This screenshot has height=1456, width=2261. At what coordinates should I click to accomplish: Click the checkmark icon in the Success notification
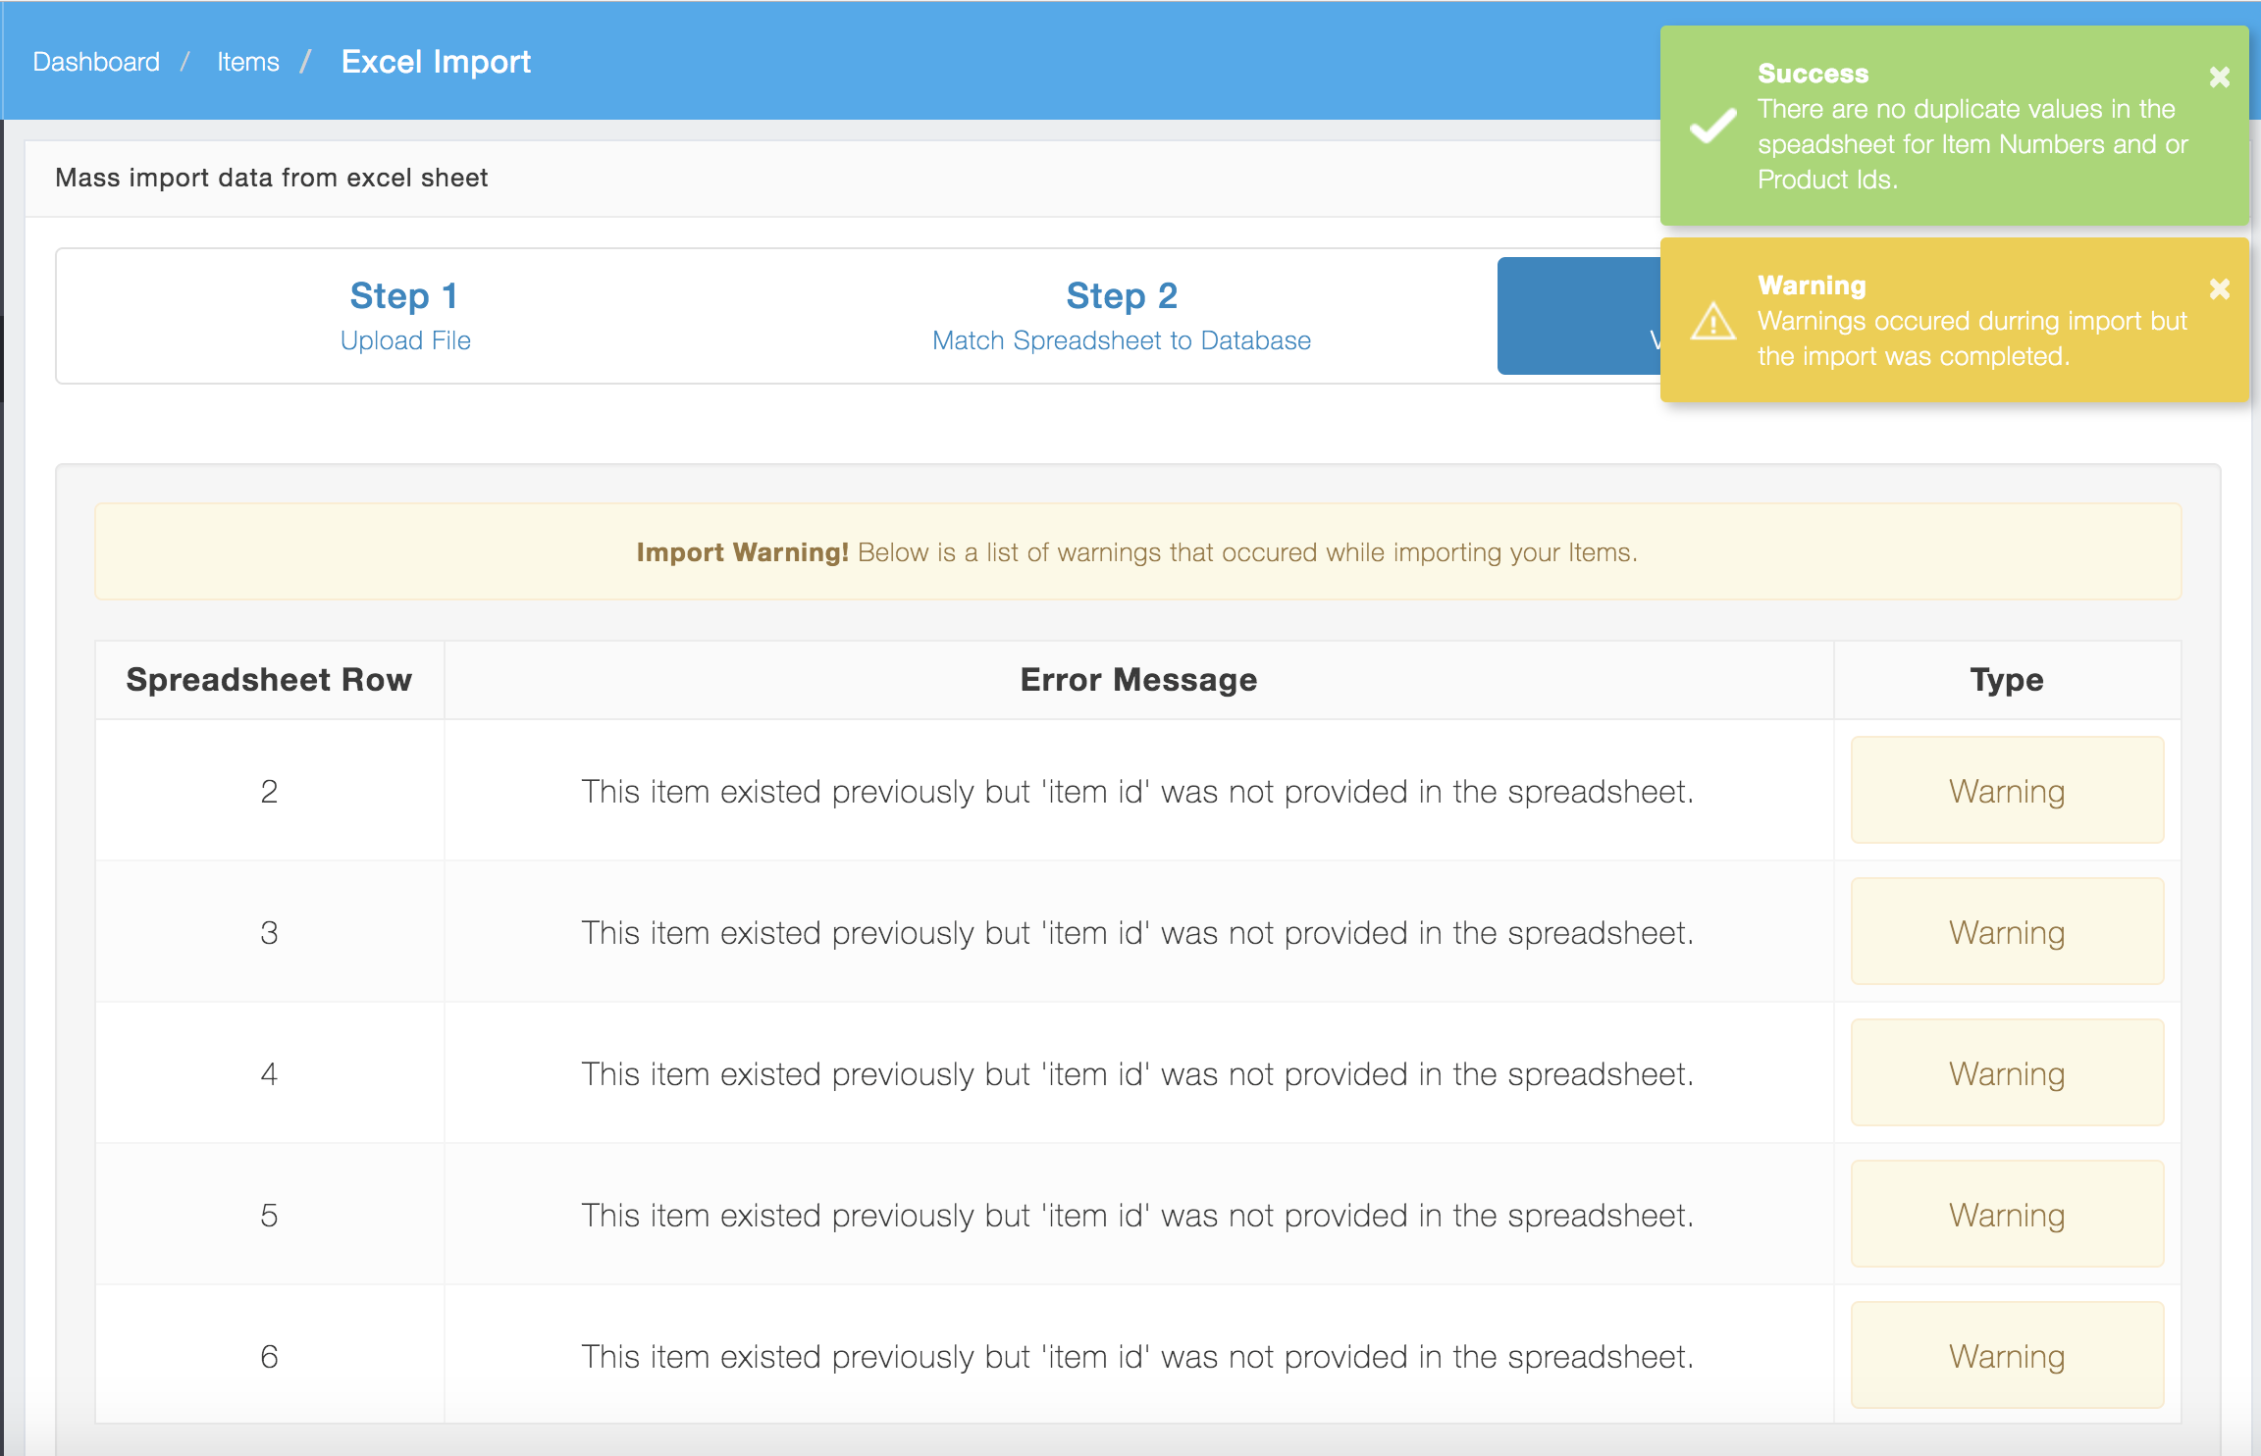pyautogui.click(x=1710, y=124)
